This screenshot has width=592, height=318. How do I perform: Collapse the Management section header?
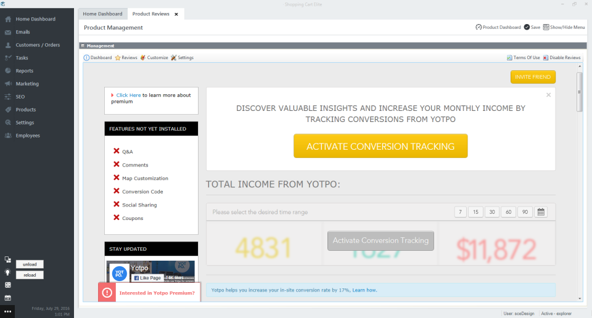tap(83, 46)
